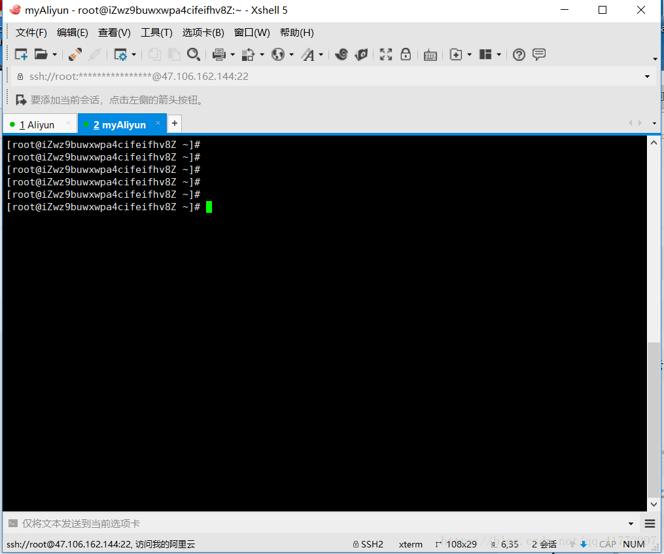Screen dimensions: 664x554
Task: Expand the Font dropdown arrow
Action: click(x=321, y=54)
